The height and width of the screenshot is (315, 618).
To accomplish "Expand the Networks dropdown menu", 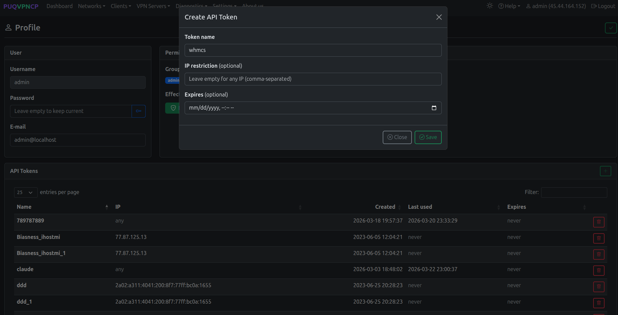I will (x=91, y=6).
